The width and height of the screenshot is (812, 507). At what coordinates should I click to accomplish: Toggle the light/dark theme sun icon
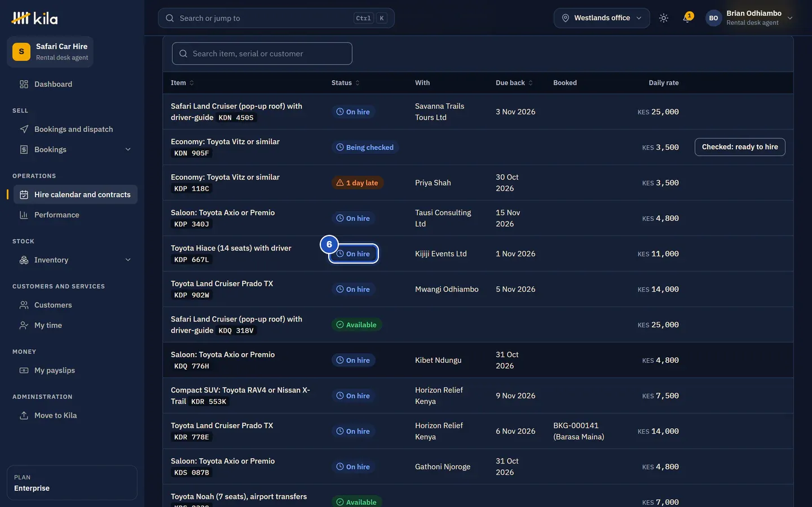[664, 18]
